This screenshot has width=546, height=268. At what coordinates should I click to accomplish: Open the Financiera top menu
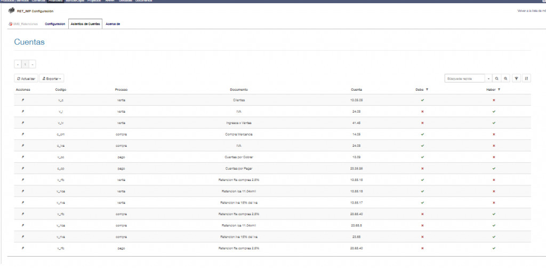point(55,1)
